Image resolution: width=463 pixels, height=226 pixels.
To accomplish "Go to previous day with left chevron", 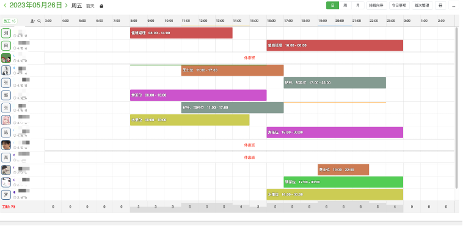I will pyautogui.click(x=5, y=5).
